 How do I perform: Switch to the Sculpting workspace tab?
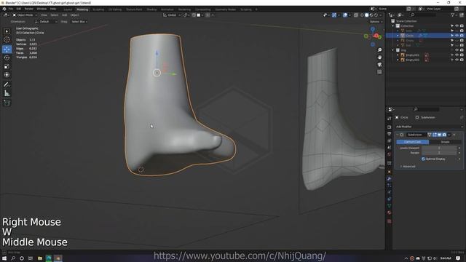pyautogui.click(x=98, y=9)
